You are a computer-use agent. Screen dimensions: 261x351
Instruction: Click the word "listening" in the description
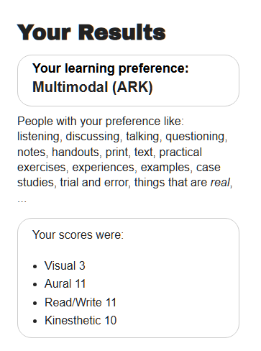pos(38,137)
